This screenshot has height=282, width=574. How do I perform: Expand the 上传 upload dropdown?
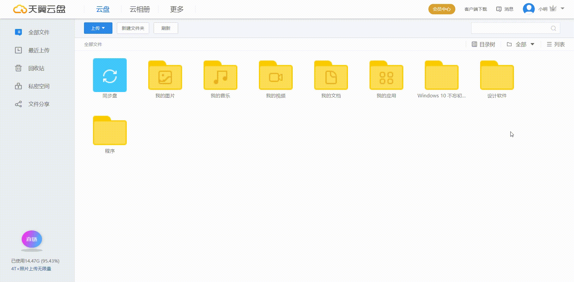pyautogui.click(x=98, y=28)
